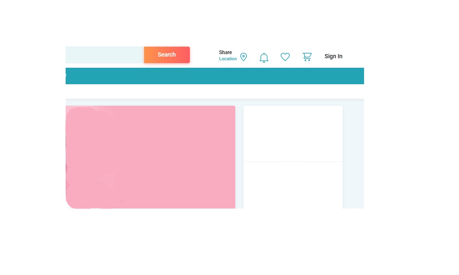Click the lighter pink blob on banner's left
The width and height of the screenshot is (459, 275).
[91, 157]
